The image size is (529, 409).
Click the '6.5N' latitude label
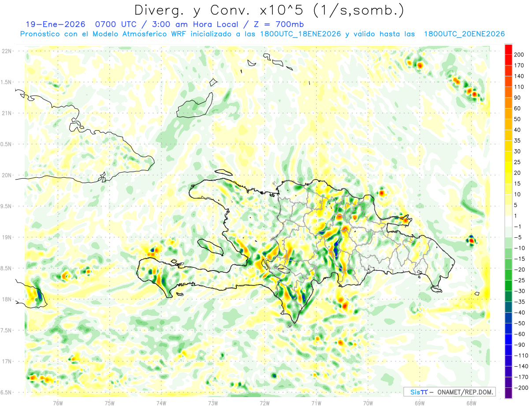click(x=6, y=392)
